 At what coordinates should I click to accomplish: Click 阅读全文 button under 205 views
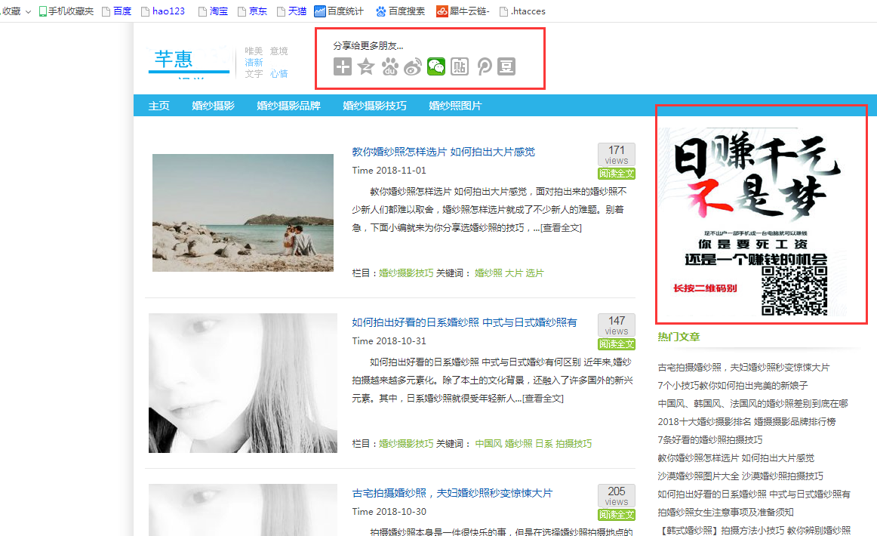click(617, 515)
